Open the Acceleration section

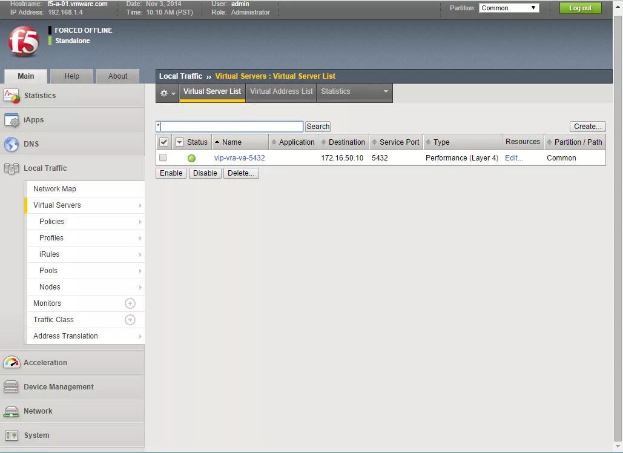[x=12, y=362]
